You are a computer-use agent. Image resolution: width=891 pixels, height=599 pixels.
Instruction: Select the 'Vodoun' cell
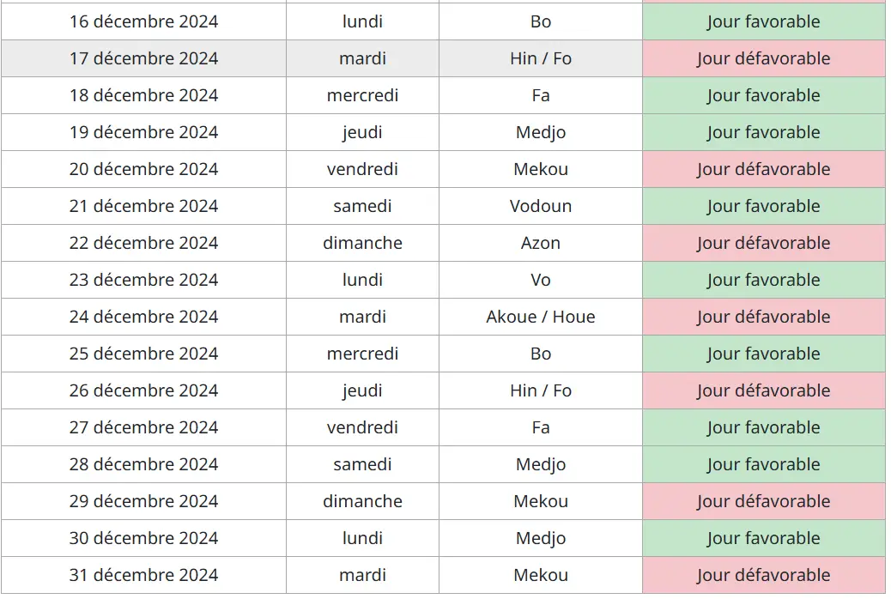(541, 206)
